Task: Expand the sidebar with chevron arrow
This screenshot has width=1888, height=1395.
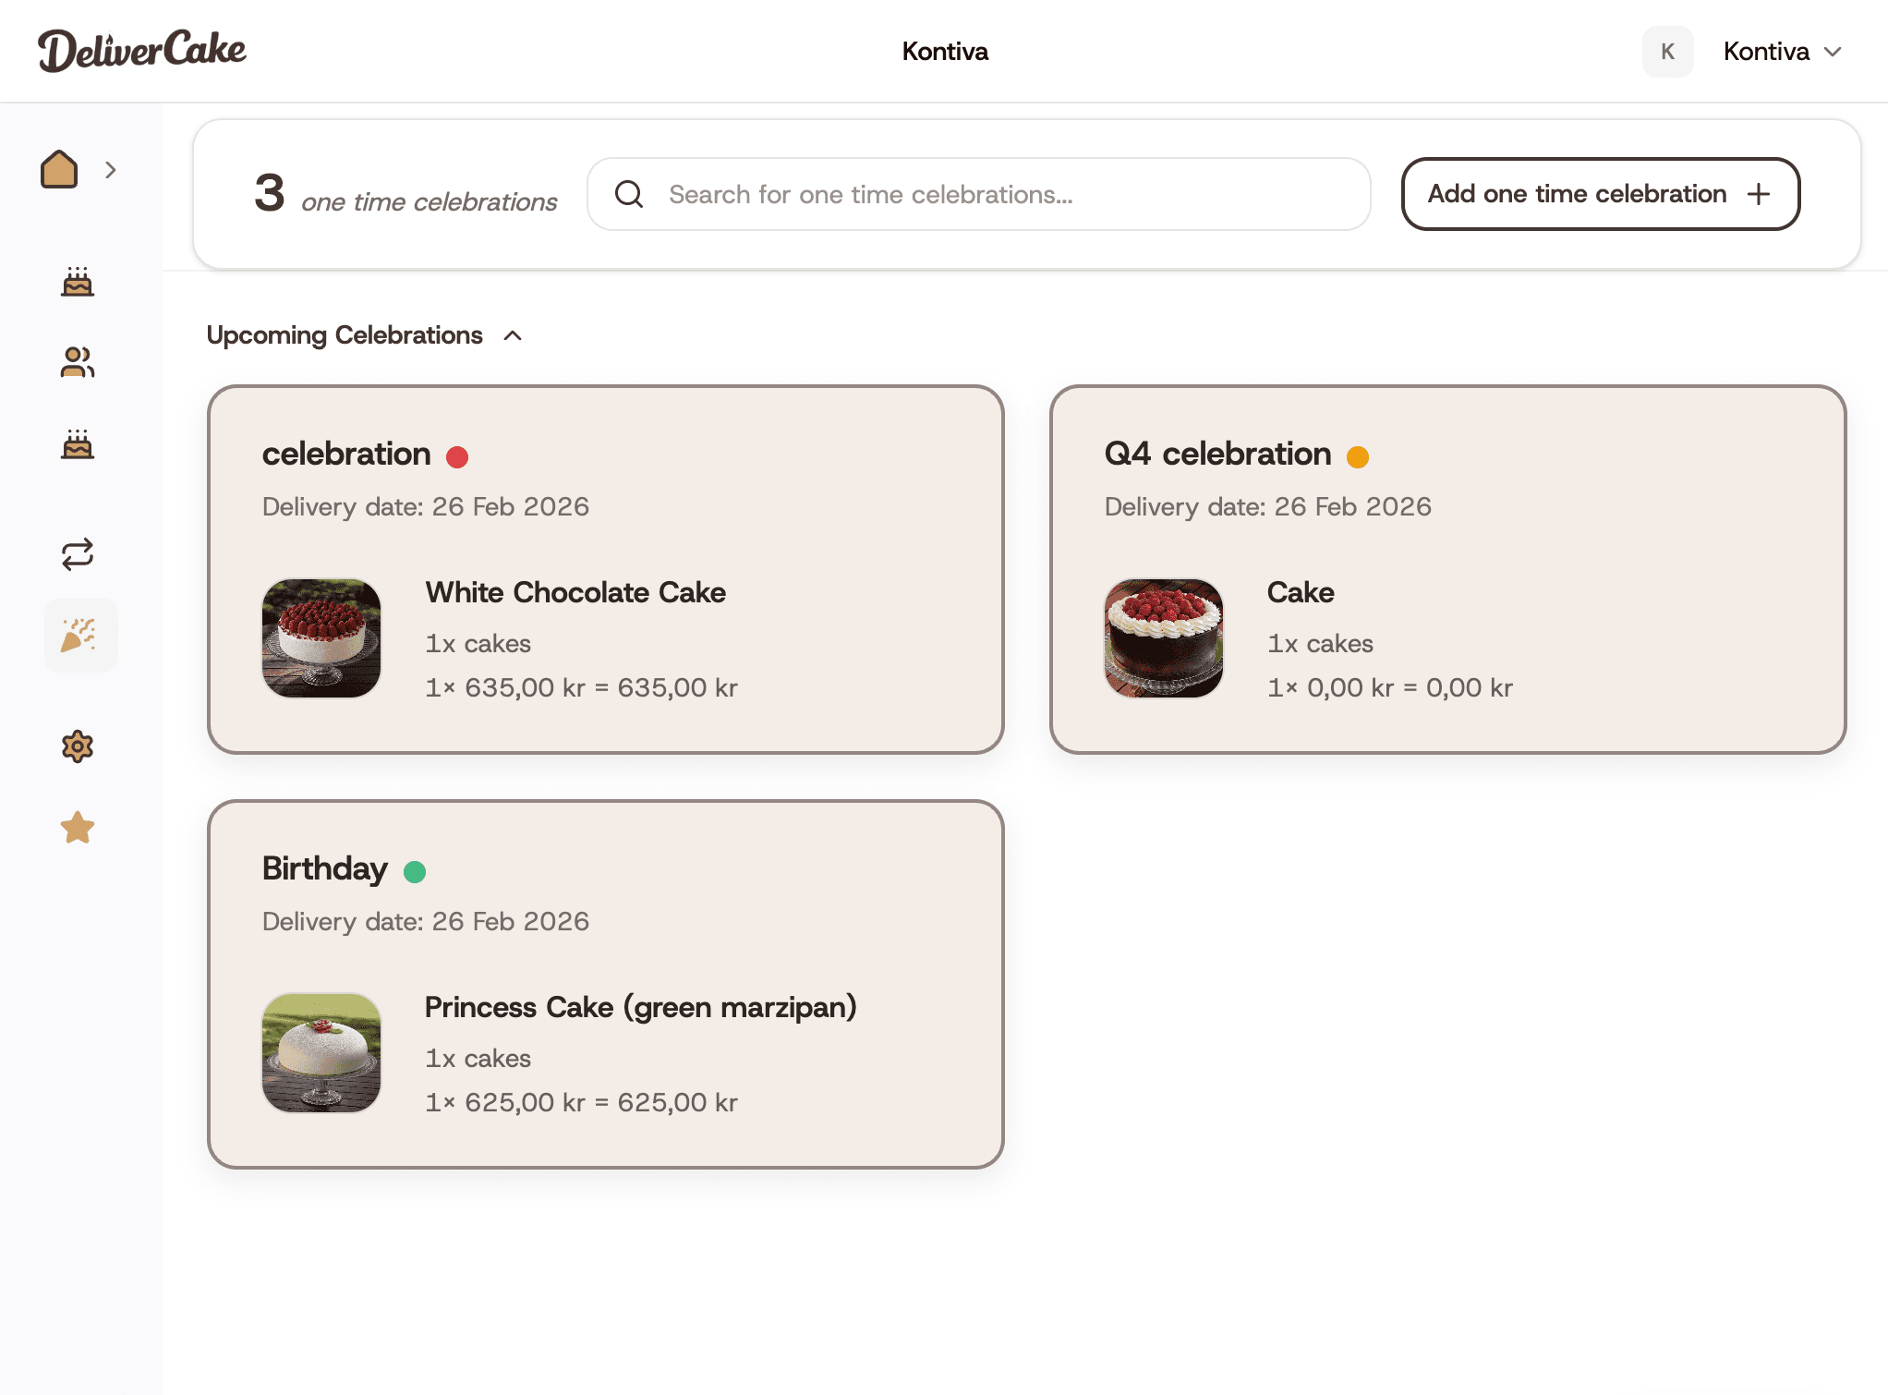Action: [x=111, y=170]
